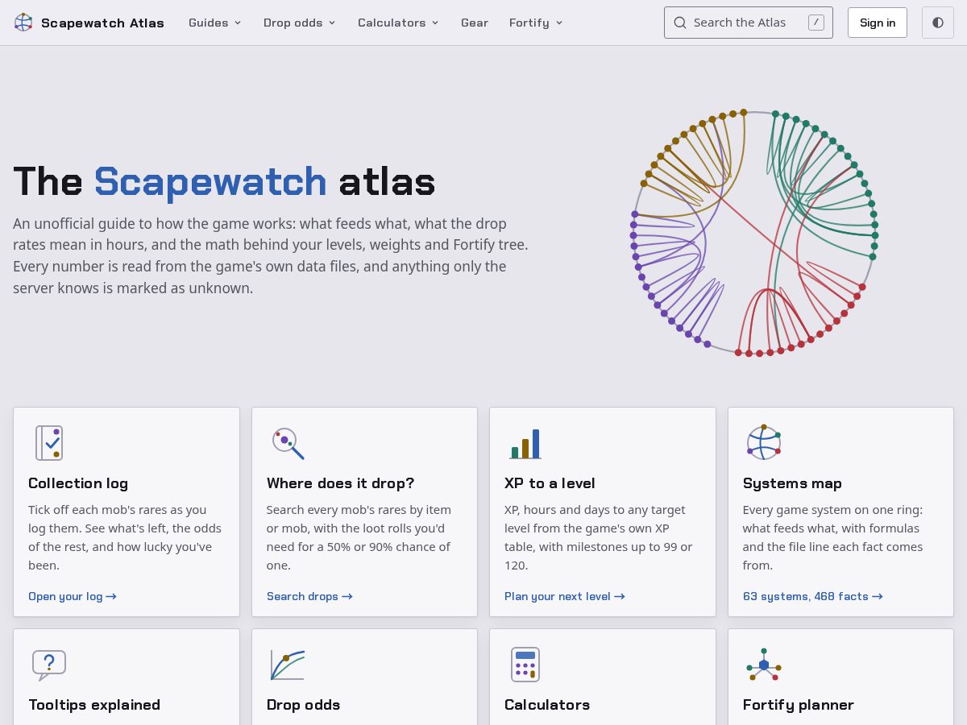Image resolution: width=967 pixels, height=725 pixels.
Task: Open the Systems map card heading
Action: click(792, 483)
